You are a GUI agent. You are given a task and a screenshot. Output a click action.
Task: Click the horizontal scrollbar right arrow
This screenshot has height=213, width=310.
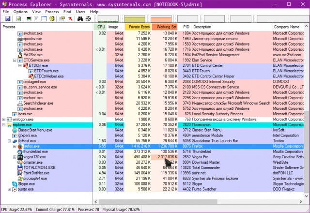301,202
